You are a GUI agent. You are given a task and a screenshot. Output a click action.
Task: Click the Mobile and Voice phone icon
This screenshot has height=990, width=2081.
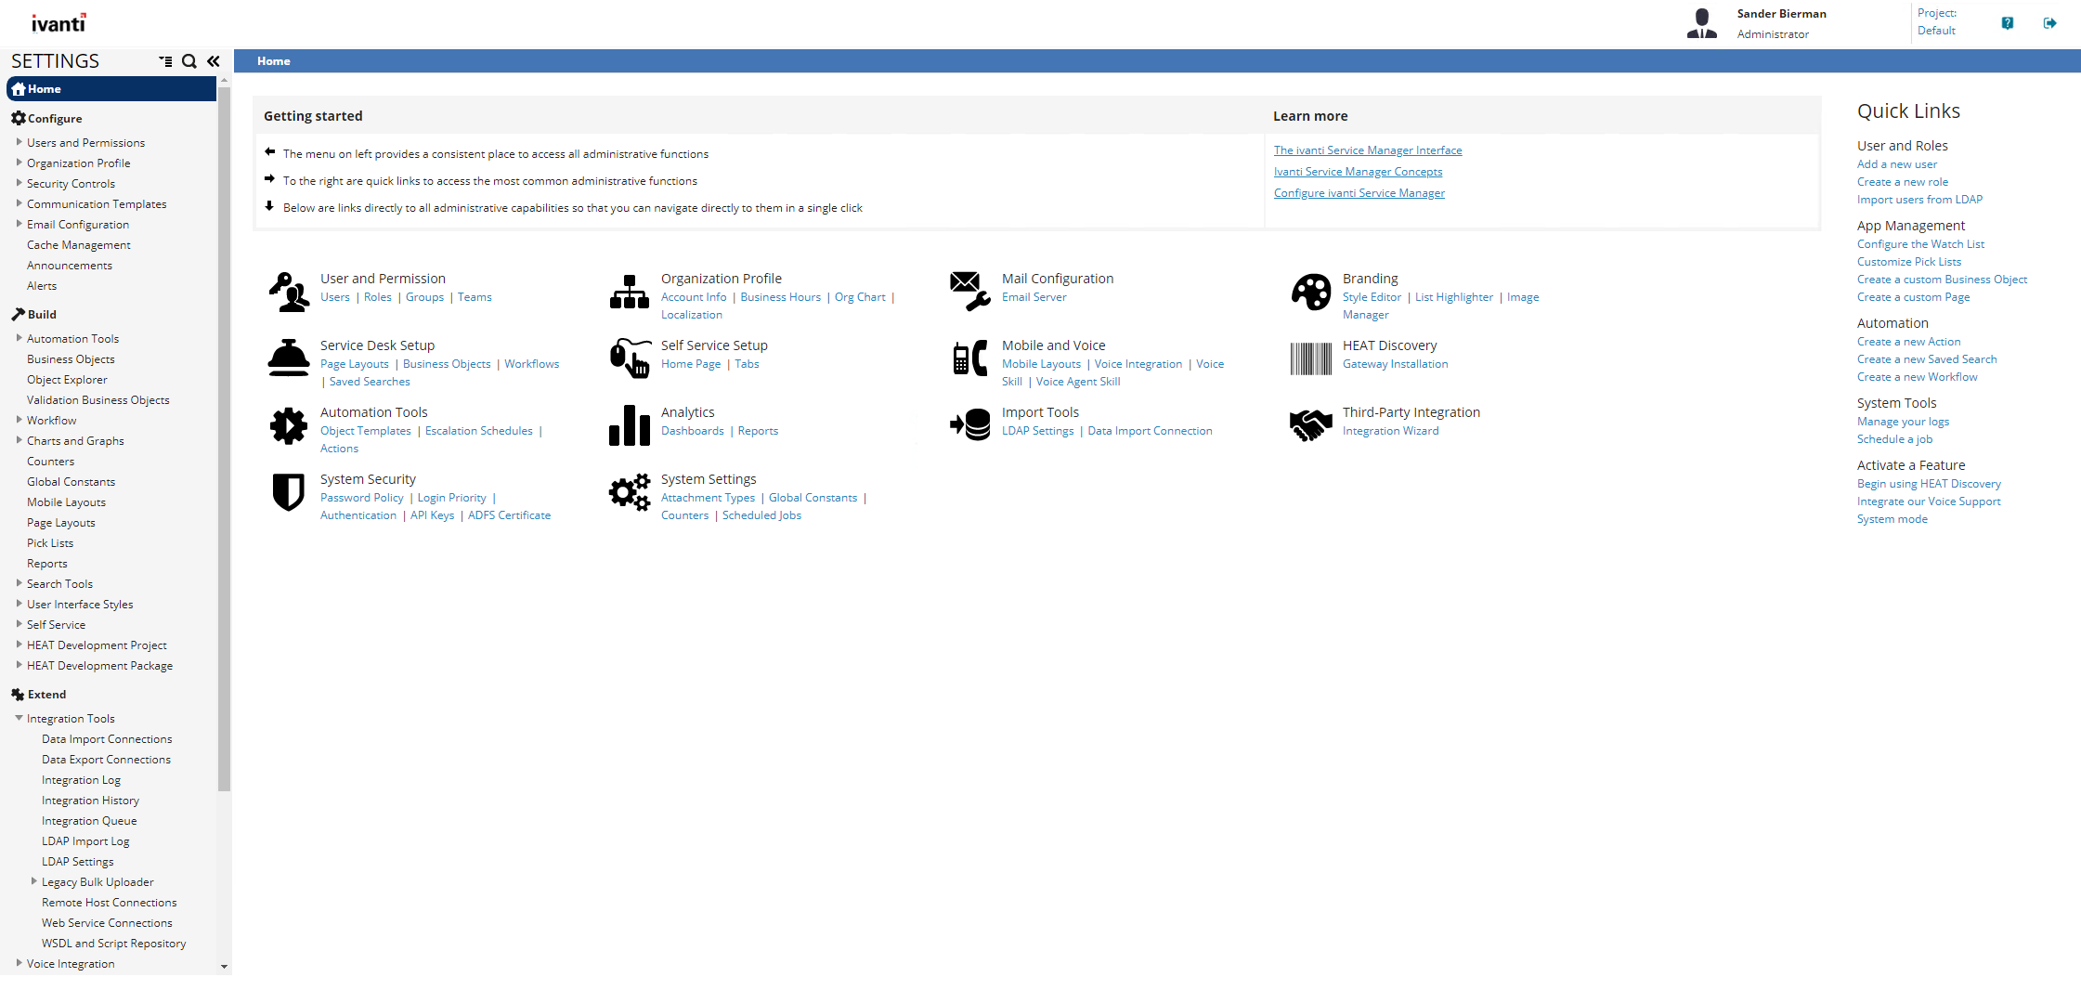(970, 358)
